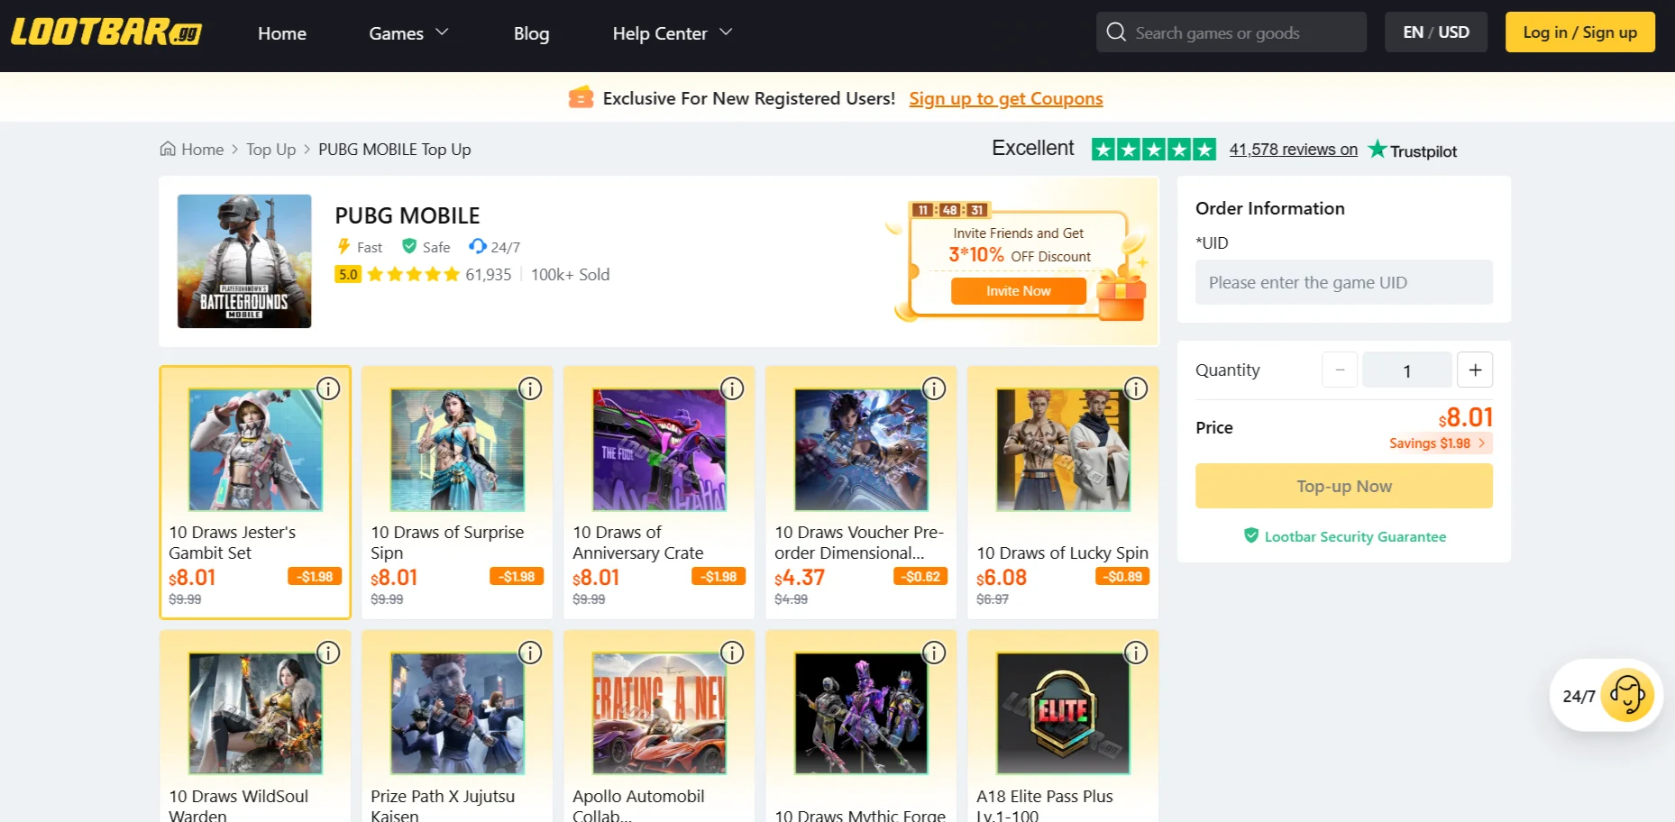Open the Sign up to get Coupons link

point(1005,98)
